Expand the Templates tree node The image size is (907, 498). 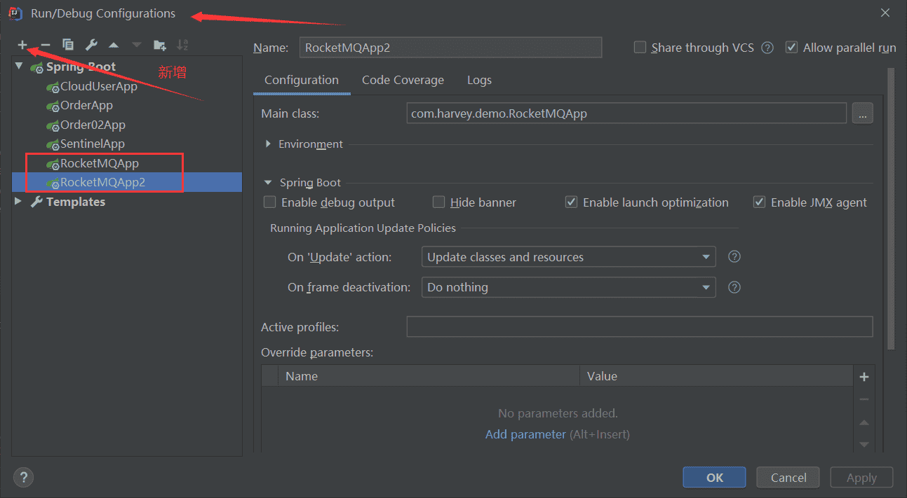[19, 202]
